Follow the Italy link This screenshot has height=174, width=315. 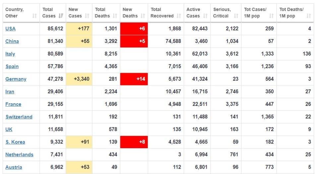click(x=10, y=54)
